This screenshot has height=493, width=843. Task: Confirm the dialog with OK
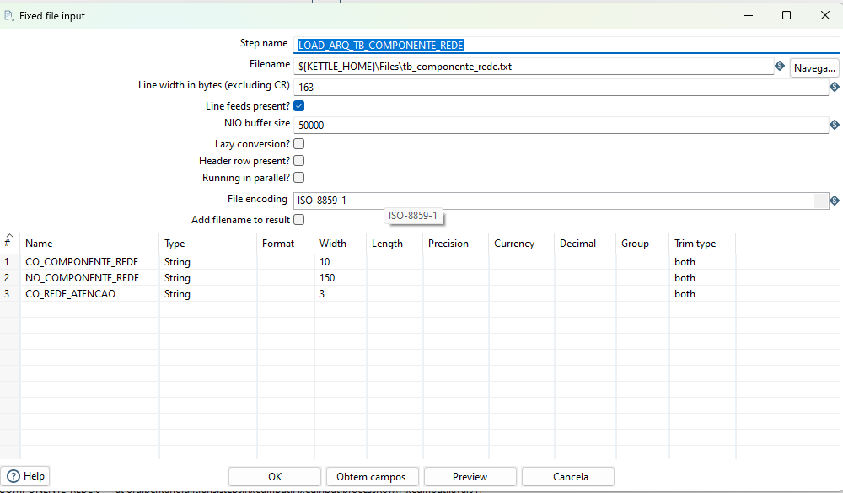pyautogui.click(x=275, y=477)
